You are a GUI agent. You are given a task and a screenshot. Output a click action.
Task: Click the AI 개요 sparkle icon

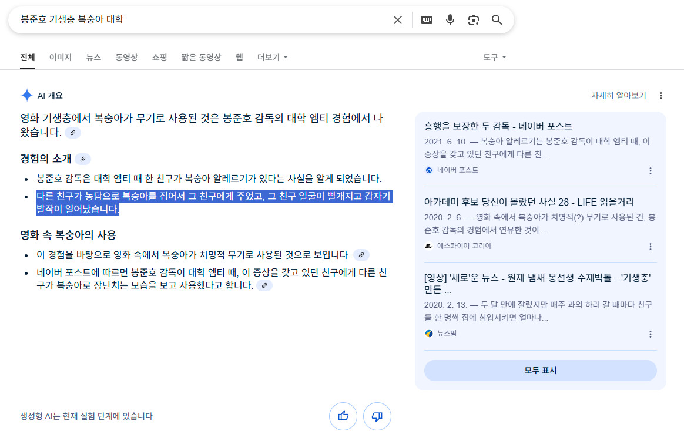point(26,96)
